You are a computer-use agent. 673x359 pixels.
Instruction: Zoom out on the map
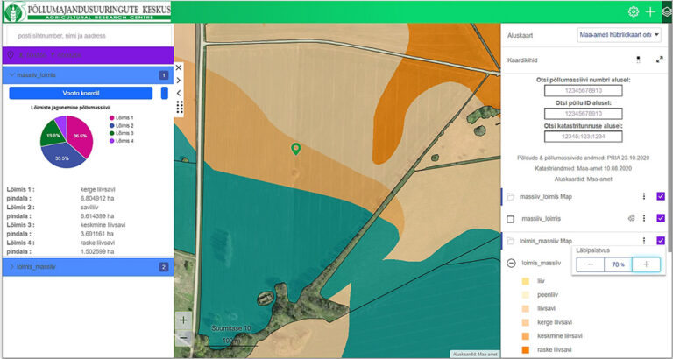tap(183, 337)
